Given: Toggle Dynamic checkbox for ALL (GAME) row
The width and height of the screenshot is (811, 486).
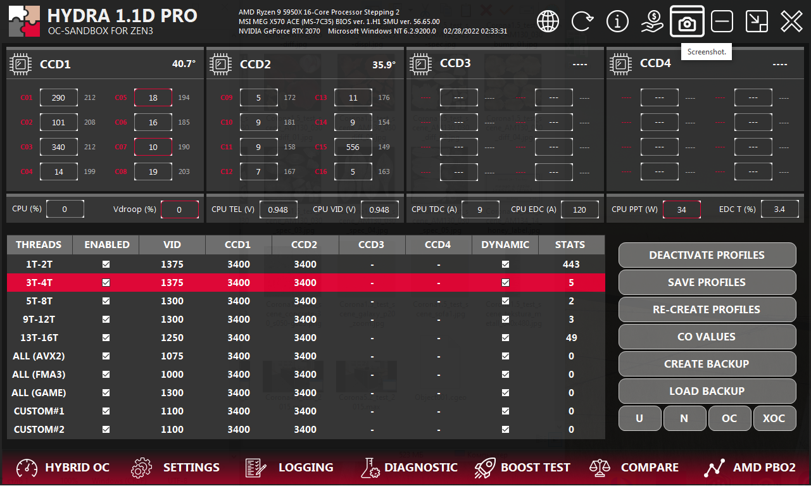Looking at the screenshot, I should pos(505,393).
